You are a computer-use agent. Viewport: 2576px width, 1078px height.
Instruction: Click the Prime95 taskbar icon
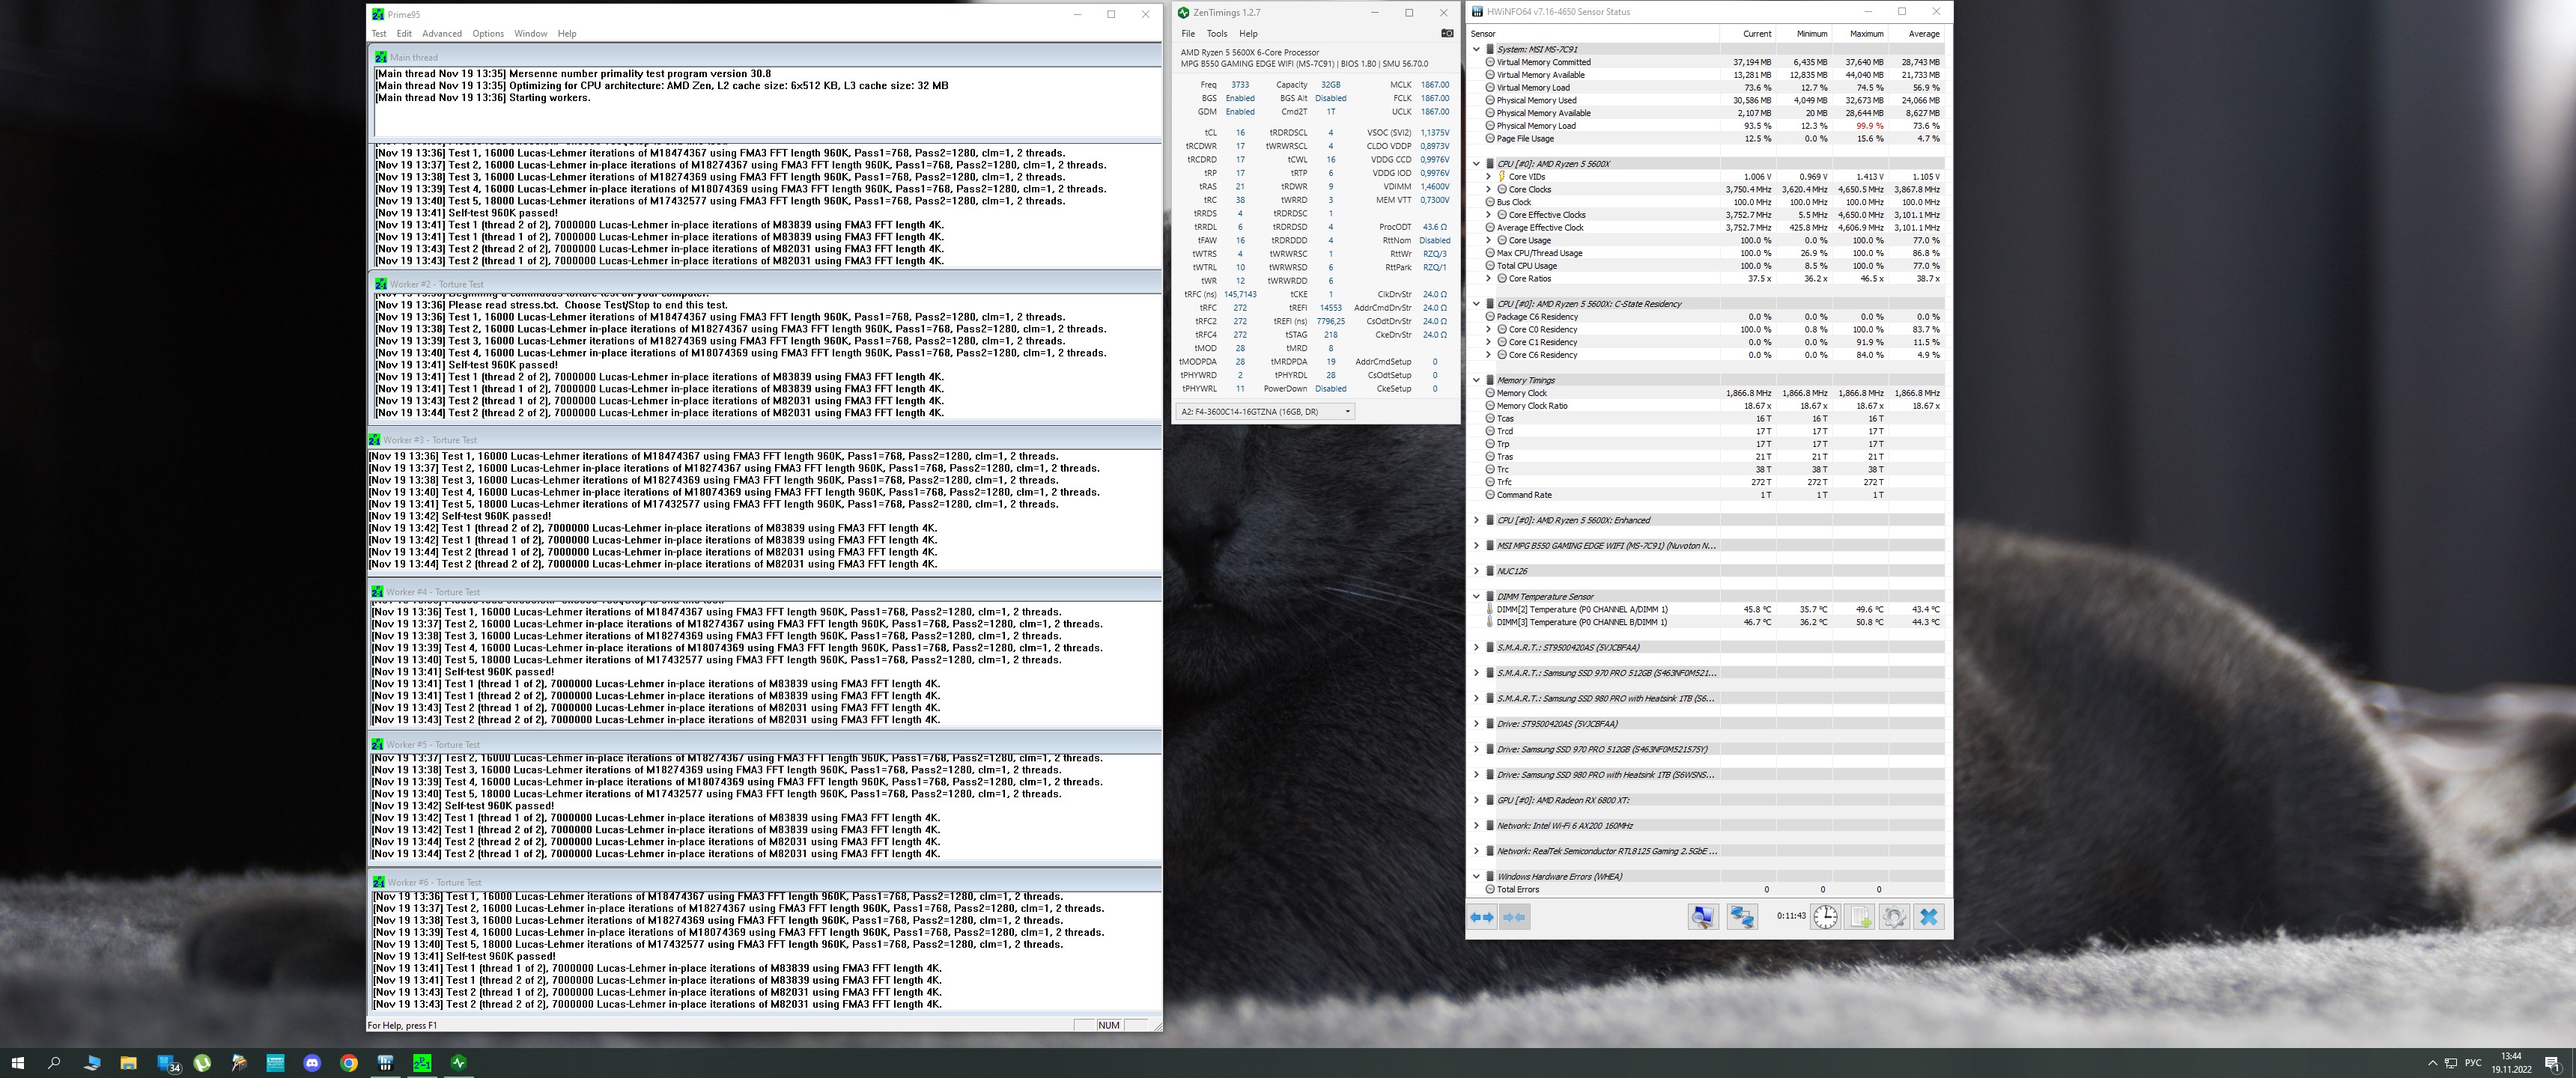tap(422, 1063)
